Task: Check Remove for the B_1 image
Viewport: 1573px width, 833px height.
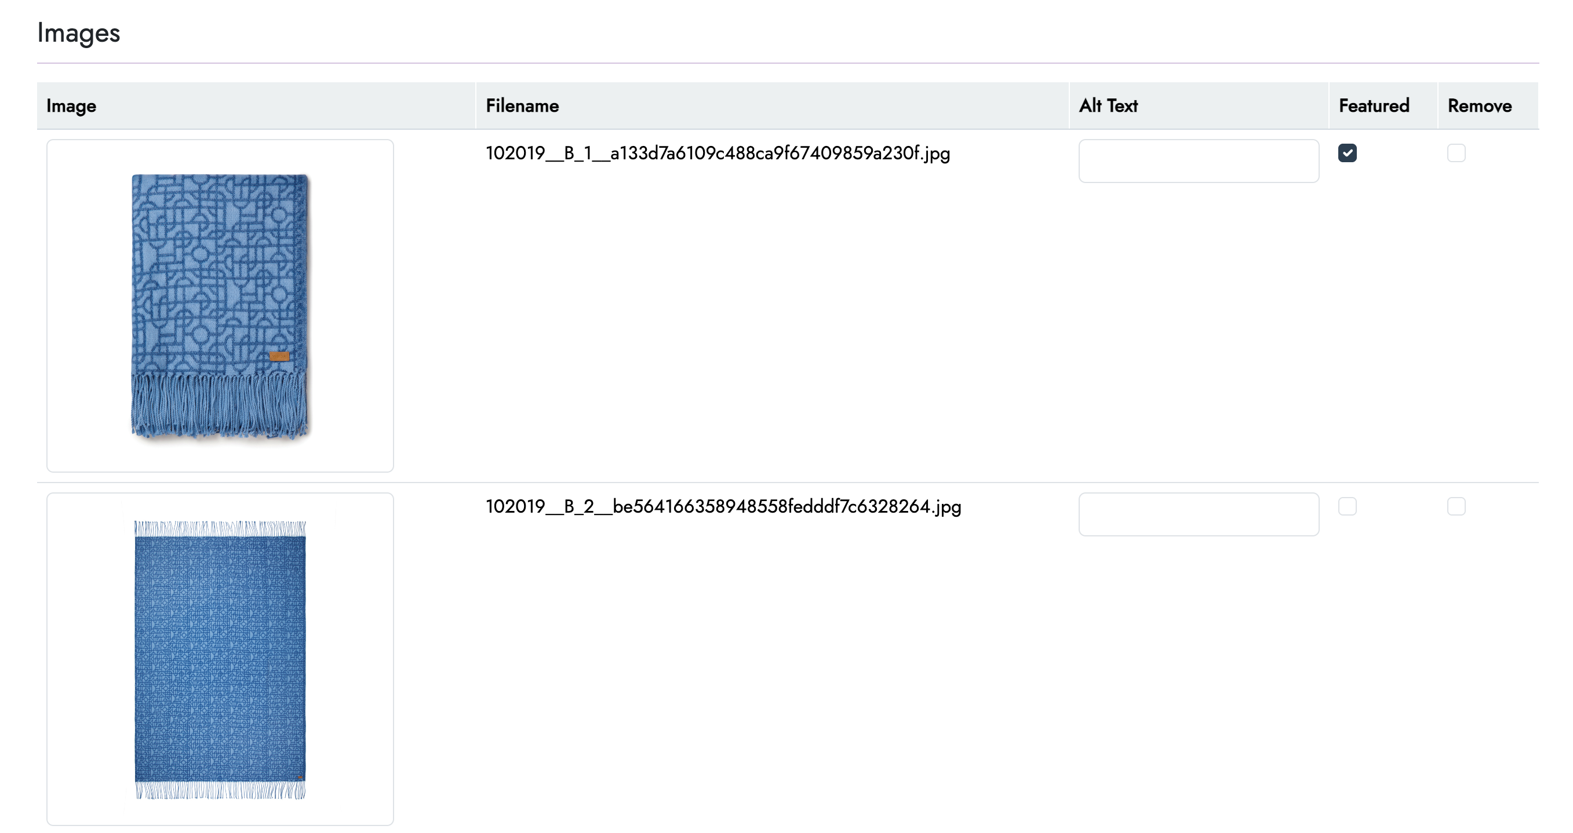Action: click(x=1456, y=153)
